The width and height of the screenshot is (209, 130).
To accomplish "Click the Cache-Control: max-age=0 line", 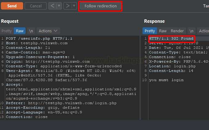I will click(x=35, y=52).
